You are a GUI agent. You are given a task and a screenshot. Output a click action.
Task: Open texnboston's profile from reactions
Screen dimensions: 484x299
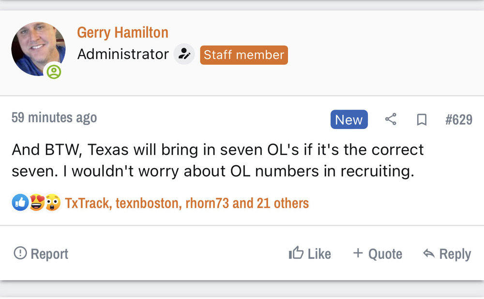click(x=148, y=203)
